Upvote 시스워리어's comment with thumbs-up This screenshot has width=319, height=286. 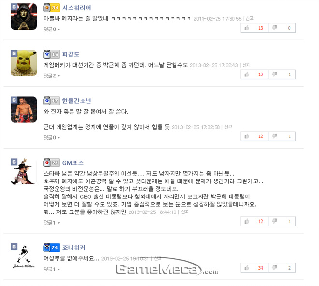(x=254, y=28)
